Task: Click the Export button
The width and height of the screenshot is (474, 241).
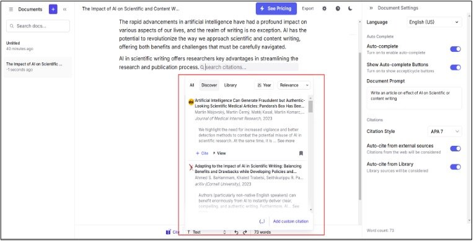Action: pyautogui.click(x=308, y=9)
